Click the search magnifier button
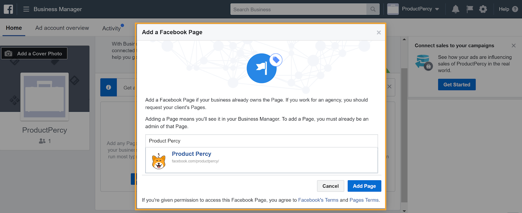This screenshot has width=522, height=213. point(373,9)
